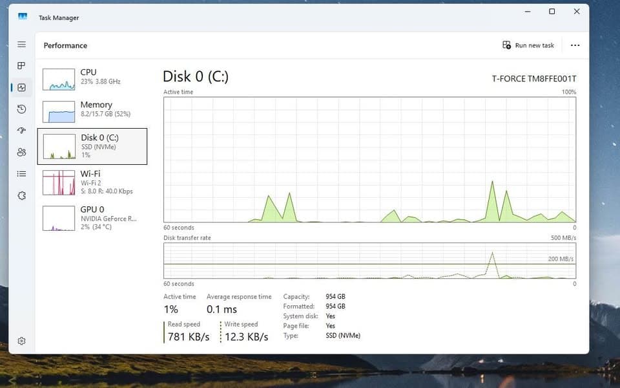Click the Wi-Fi S: 8.0 R: 40.0 Kbps text
The width and height of the screenshot is (620, 388).
click(107, 191)
